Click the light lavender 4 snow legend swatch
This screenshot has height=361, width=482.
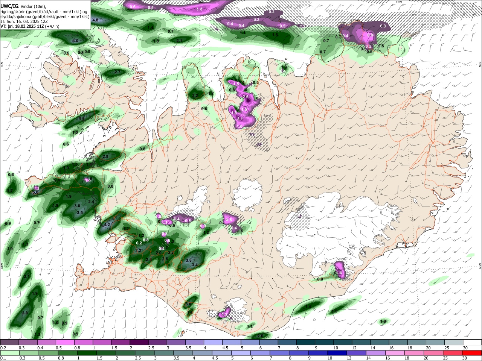213,343
